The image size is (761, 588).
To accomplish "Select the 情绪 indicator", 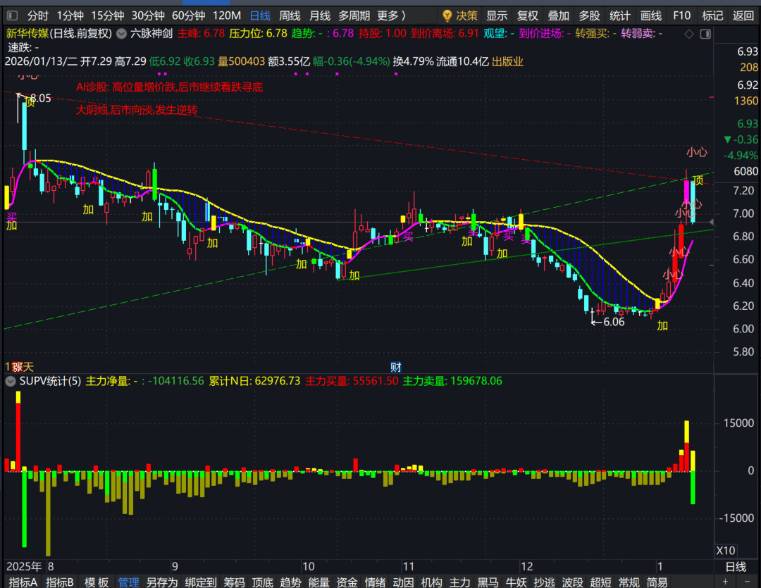I will 375,582.
